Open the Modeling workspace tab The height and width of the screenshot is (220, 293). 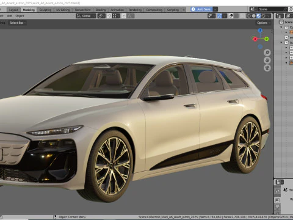[29, 10]
